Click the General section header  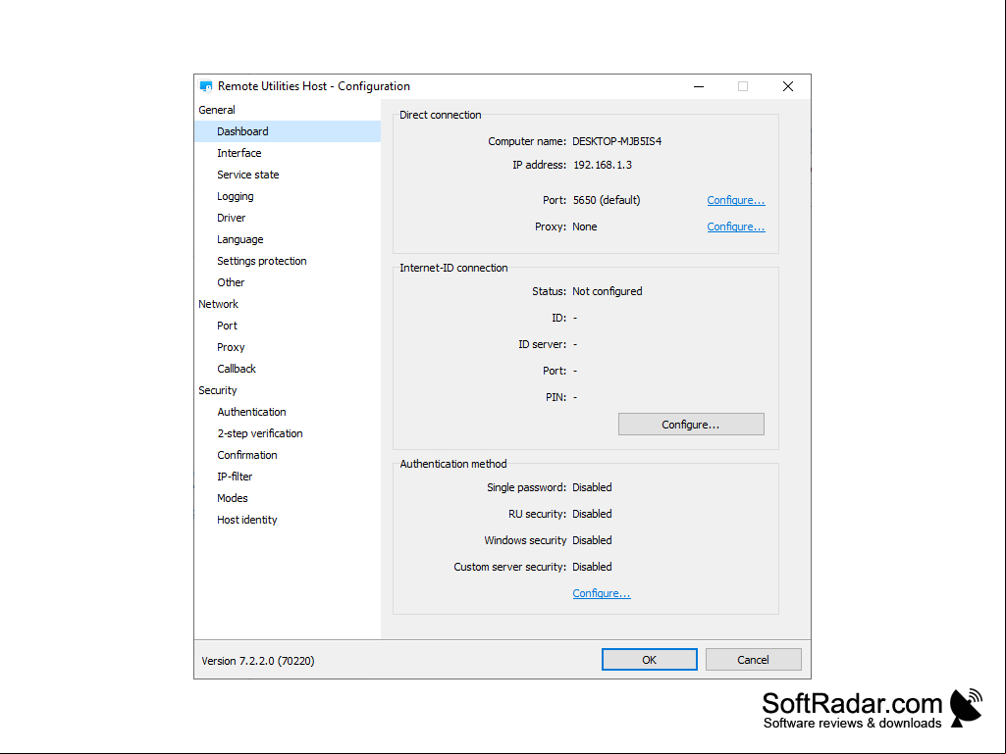pyautogui.click(x=217, y=110)
